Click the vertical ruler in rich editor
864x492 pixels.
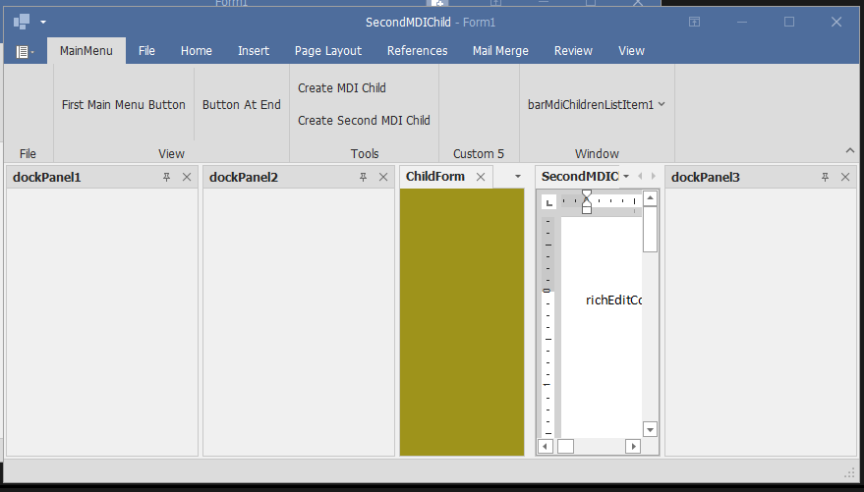coord(547,327)
